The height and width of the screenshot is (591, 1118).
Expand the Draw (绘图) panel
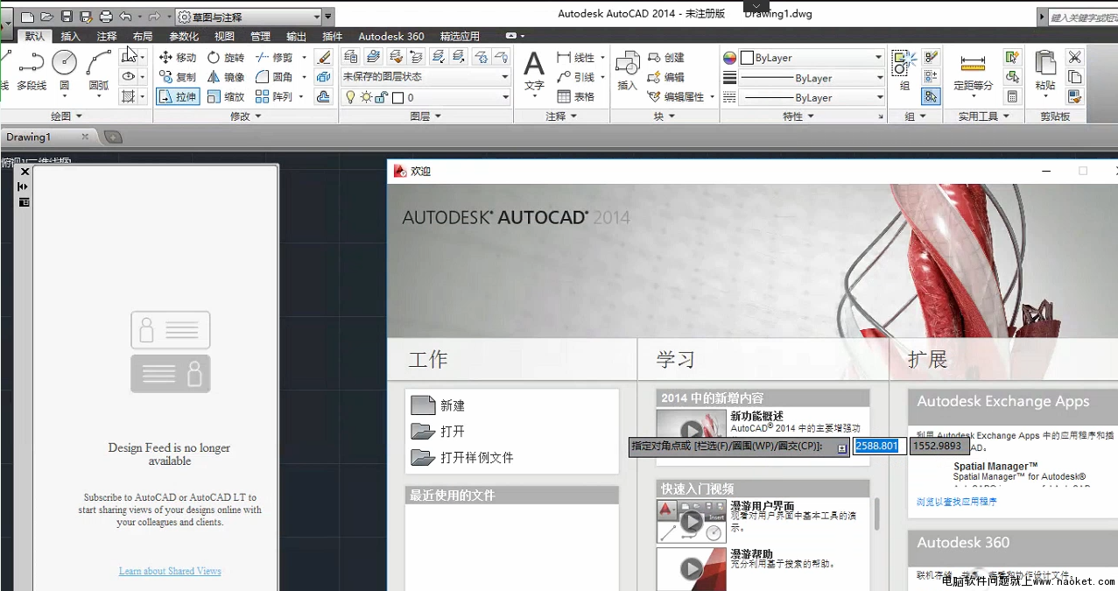pos(66,116)
